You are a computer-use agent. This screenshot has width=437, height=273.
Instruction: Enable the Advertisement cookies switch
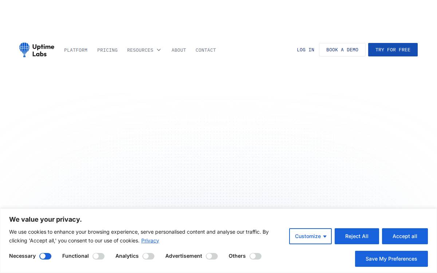(212, 256)
